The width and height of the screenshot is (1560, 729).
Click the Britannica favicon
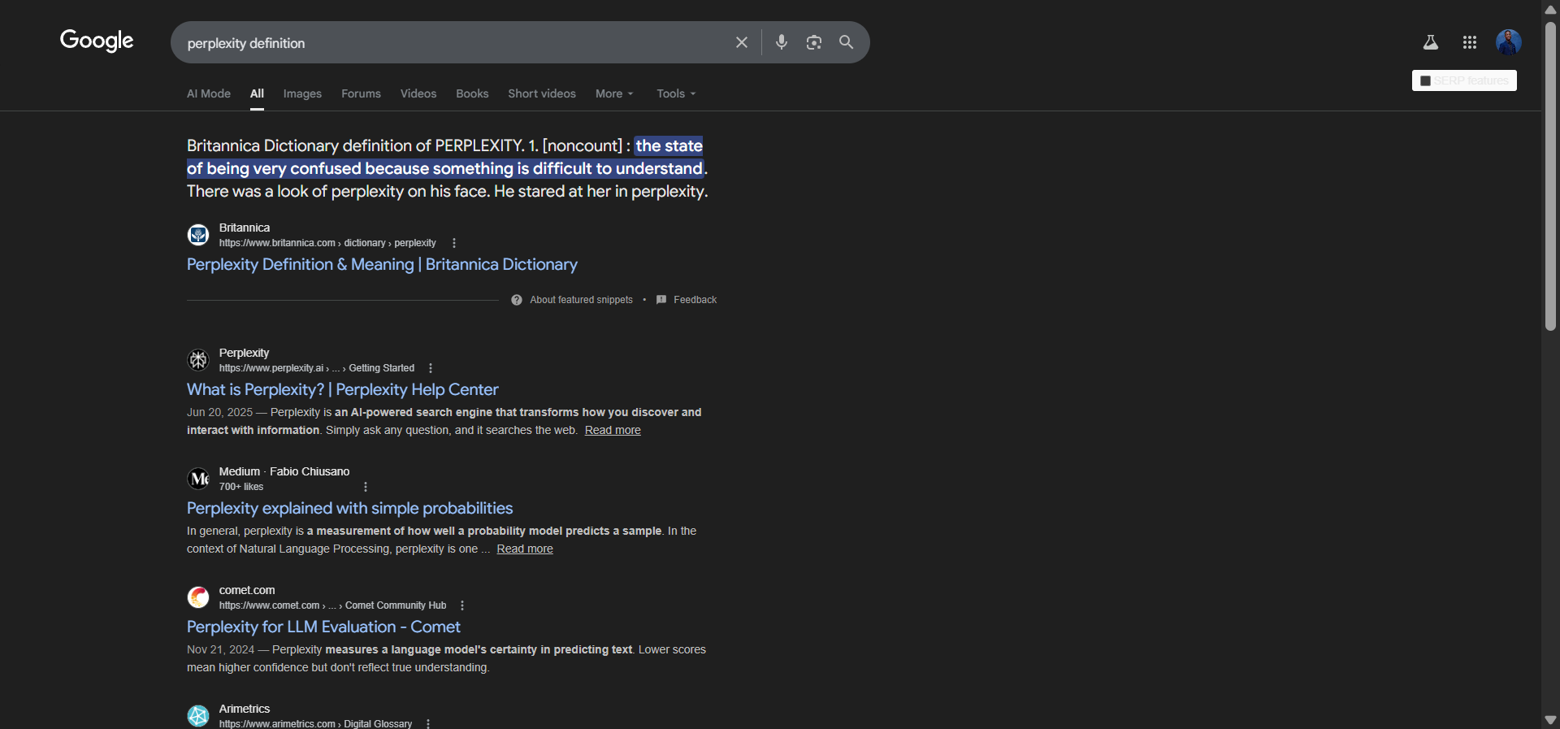198,235
